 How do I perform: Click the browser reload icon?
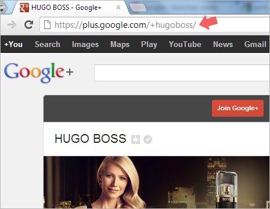29,24
